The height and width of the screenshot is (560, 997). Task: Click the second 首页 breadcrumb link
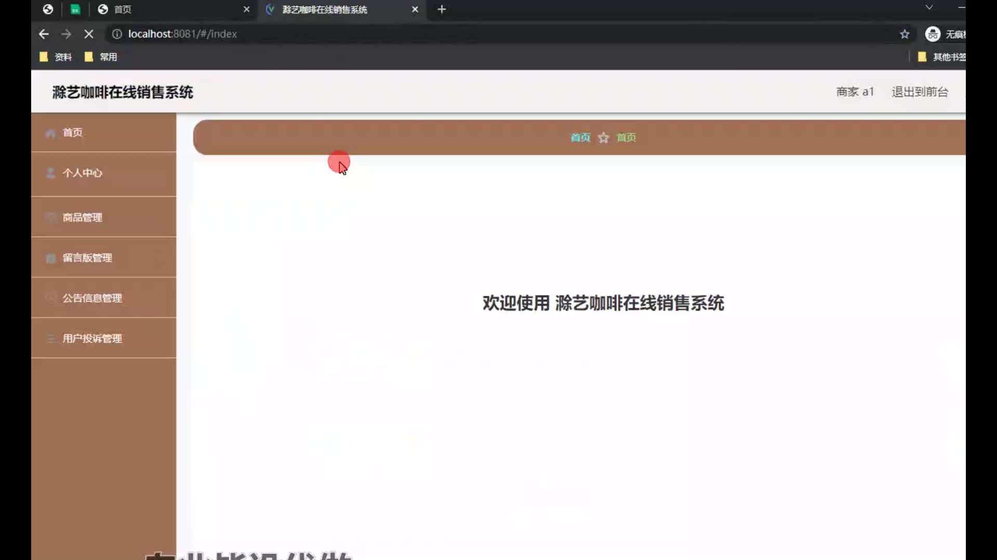coord(626,137)
